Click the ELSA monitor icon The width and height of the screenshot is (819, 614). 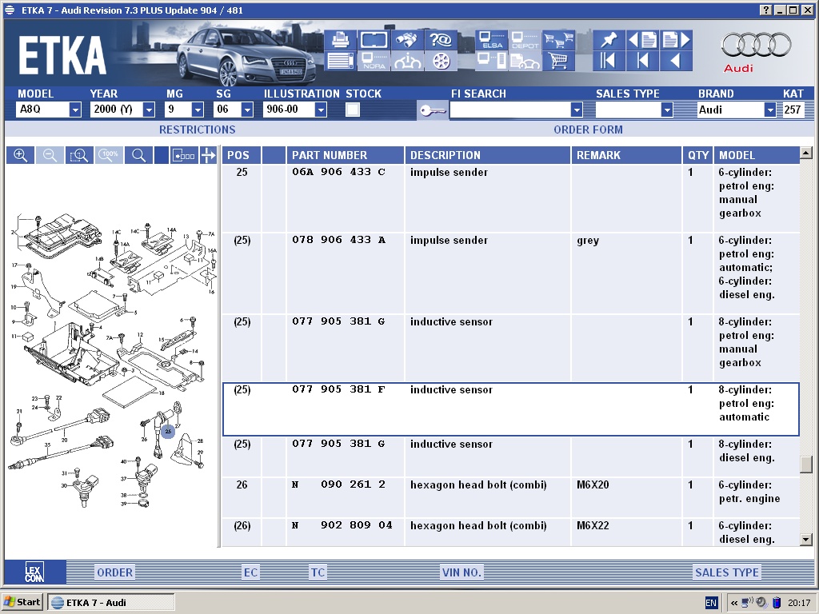(491, 40)
